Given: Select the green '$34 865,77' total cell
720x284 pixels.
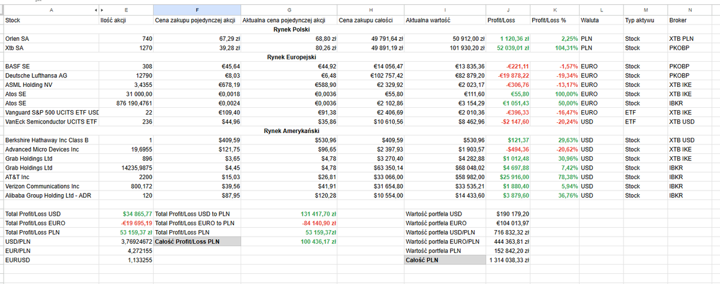Looking at the screenshot, I should point(126,213).
